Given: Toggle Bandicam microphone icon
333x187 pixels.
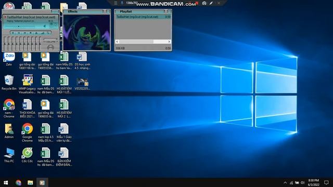Looking at the screenshot, I should [x=122, y=3].
